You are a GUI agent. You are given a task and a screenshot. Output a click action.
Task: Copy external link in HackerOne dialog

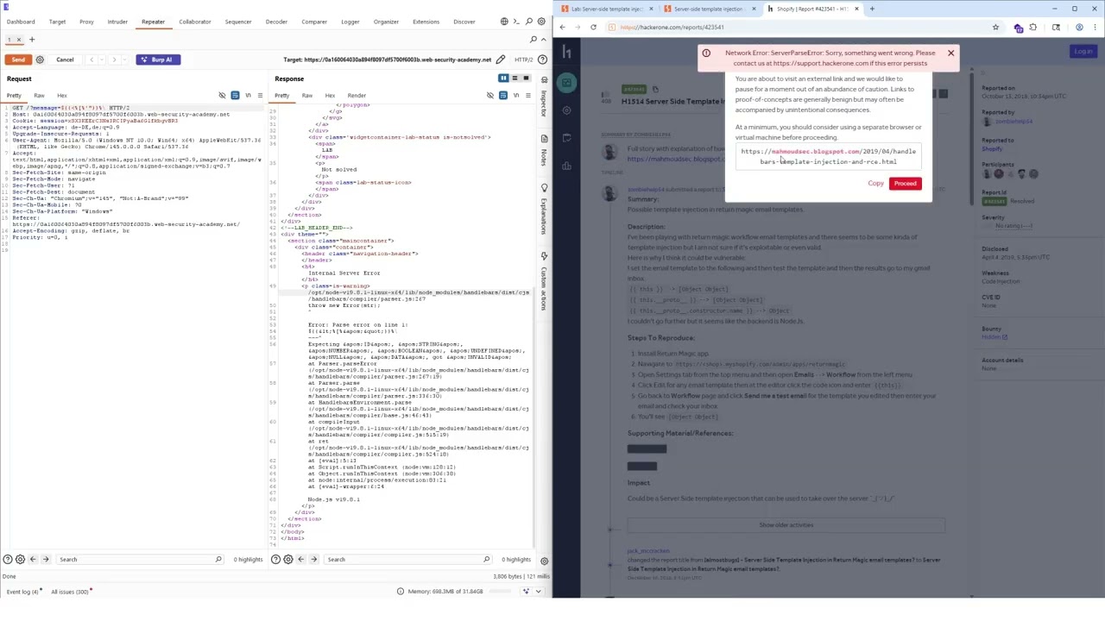[875, 184]
